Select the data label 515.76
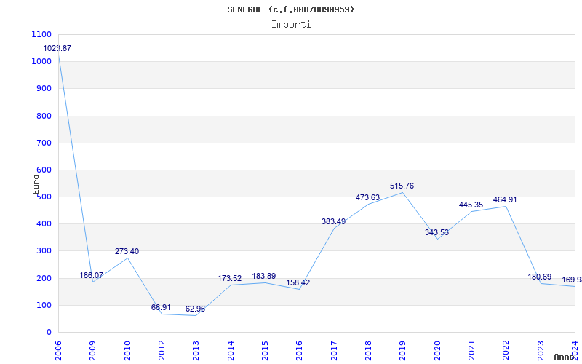Viewport: 582px width, 364px height. (402, 186)
